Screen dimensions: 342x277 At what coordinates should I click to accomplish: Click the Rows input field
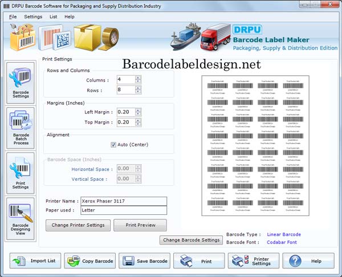pyautogui.click(x=126, y=90)
